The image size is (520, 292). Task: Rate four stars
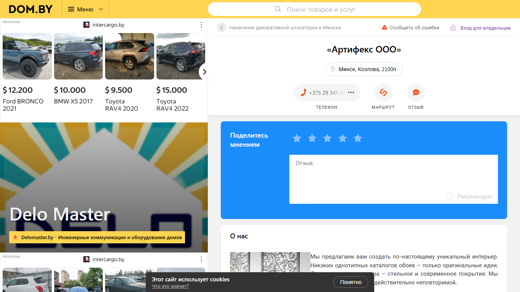(343, 138)
